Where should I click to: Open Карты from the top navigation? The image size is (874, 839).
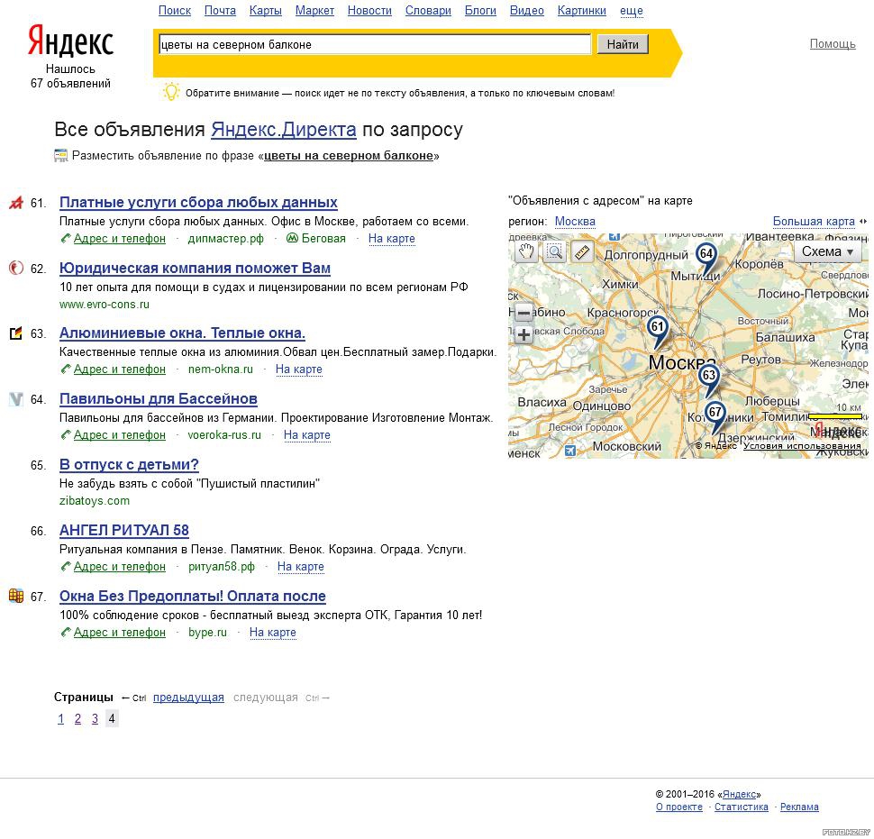[265, 11]
